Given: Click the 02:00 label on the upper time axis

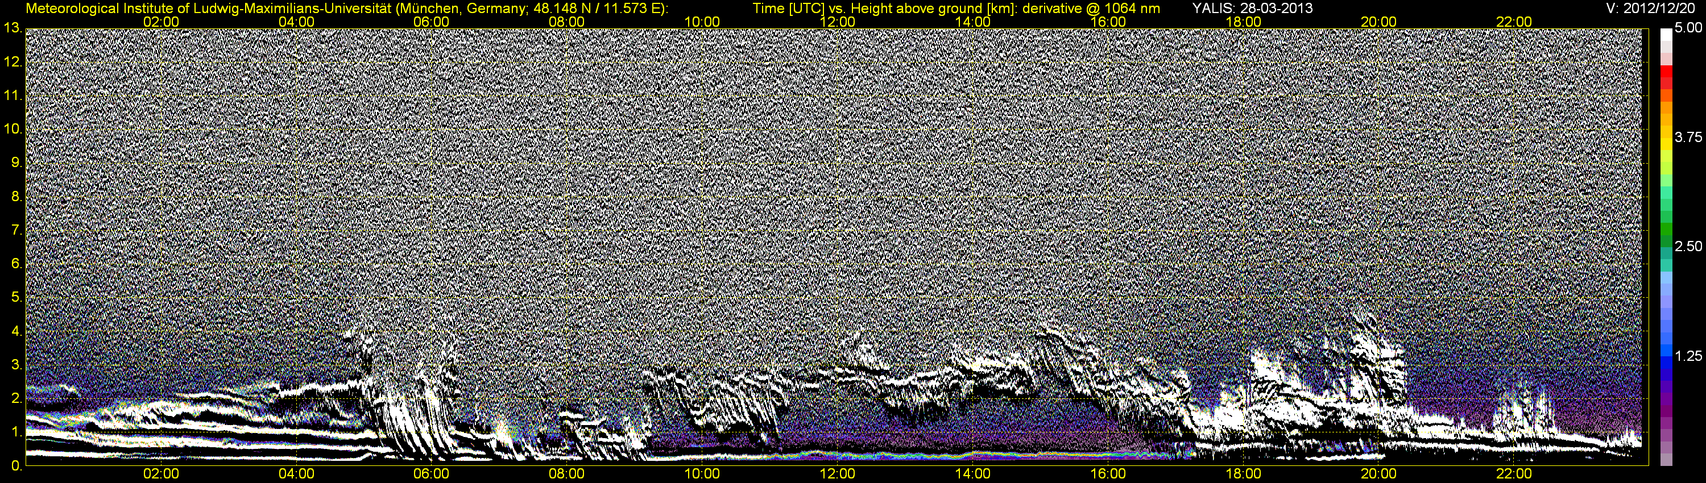Looking at the screenshot, I should point(161,22).
